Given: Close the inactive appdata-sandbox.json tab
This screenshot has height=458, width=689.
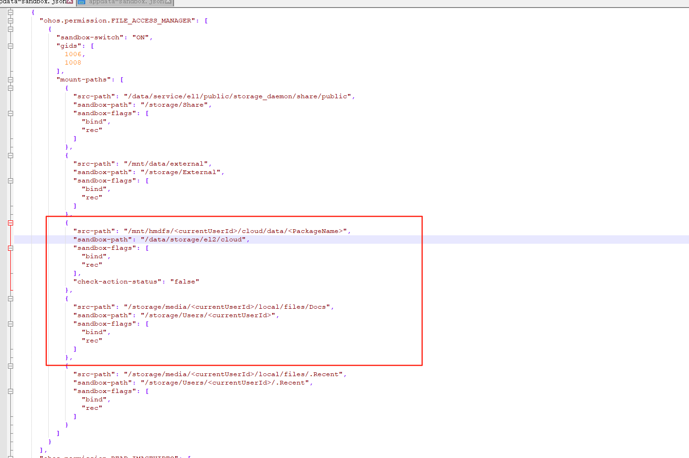Looking at the screenshot, I should tap(168, 2).
